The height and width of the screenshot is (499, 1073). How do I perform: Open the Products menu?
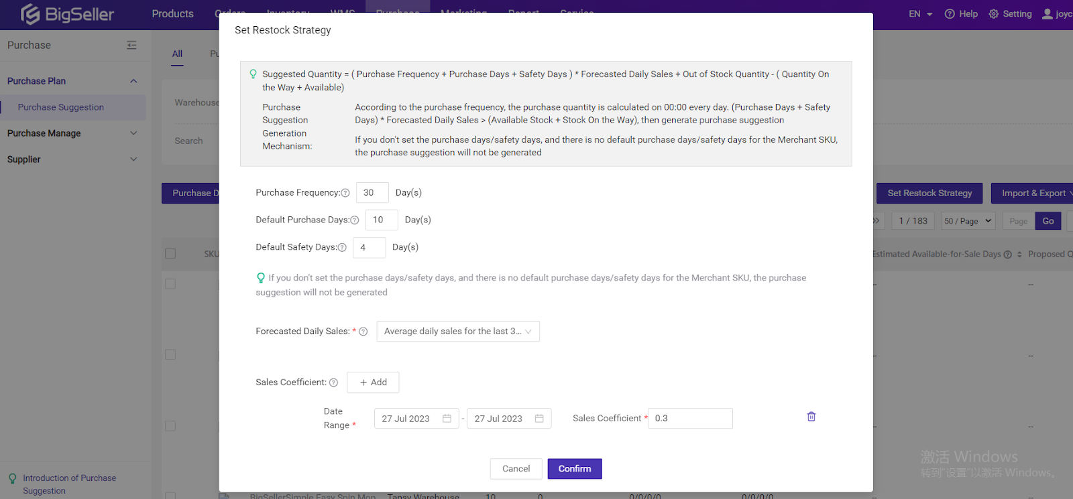tap(172, 14)
